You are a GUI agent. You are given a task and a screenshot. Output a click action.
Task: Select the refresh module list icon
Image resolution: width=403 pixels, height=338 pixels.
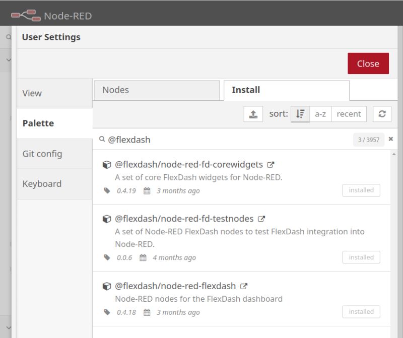382,114
